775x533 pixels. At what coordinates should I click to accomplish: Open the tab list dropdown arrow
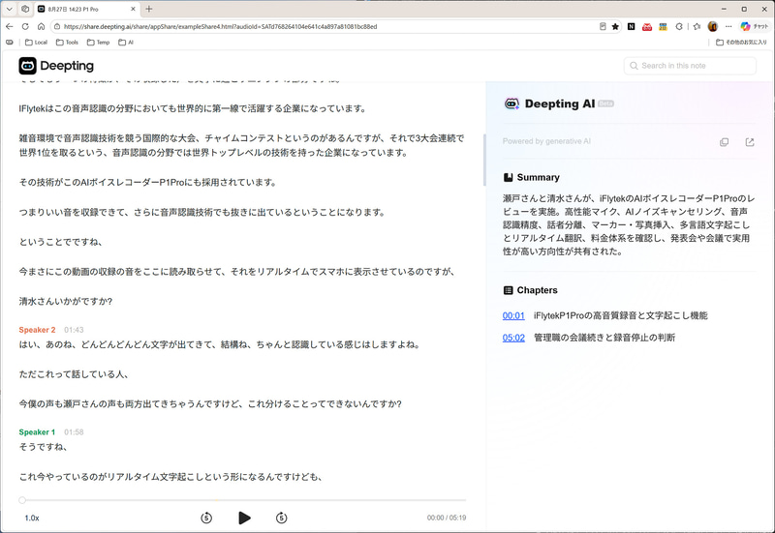coord(9,9)
